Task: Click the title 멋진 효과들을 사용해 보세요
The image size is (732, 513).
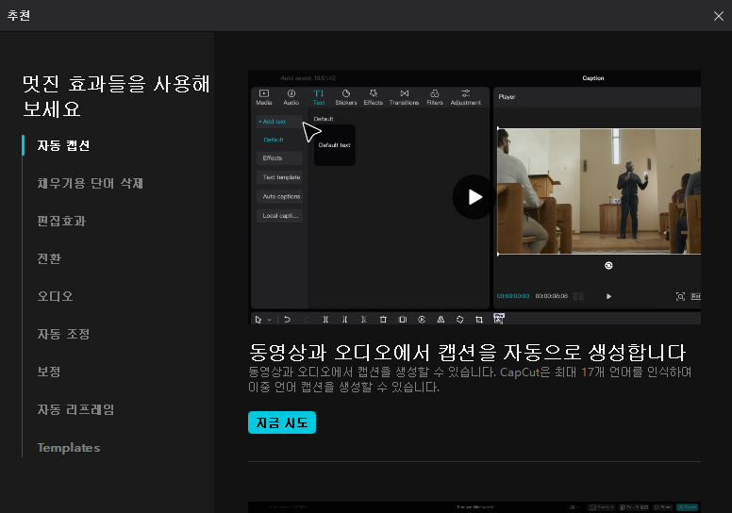Action: (x=116, y=96)
